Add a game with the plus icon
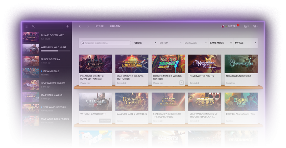This screenshot has width=286, height=148. point(67,26)
